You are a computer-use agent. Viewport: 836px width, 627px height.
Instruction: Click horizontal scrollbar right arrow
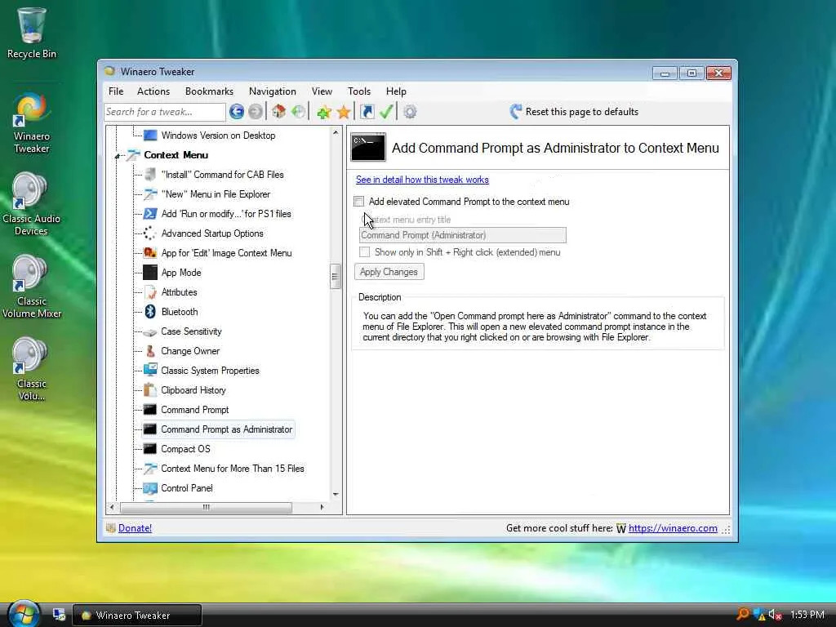coord(322,507)
